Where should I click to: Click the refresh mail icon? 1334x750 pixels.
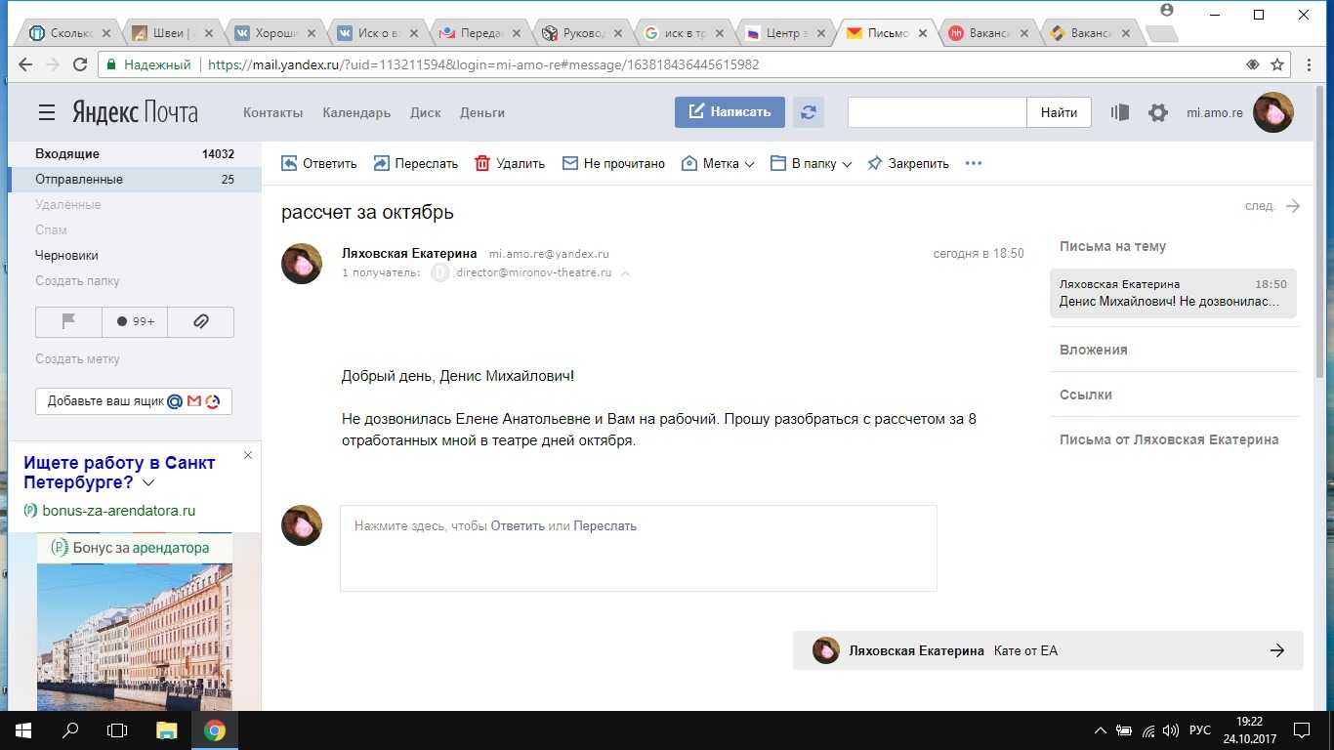click(808, 112)
